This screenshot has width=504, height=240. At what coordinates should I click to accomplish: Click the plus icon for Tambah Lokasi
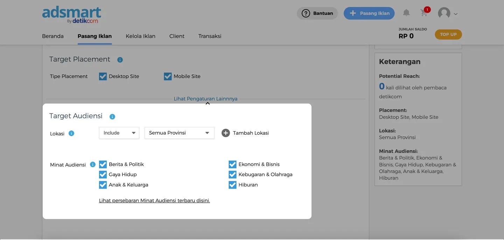[x=226, y=133]
